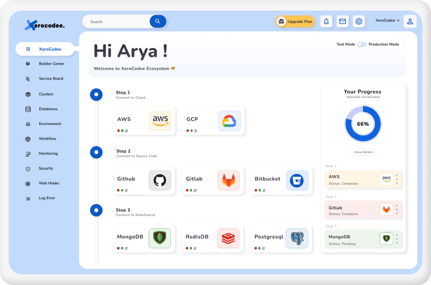431x285 pixels.
Task: Click the blue search magnifier button
Action: pyautogui.click(x=158, y=22)
